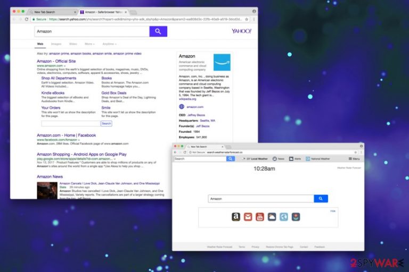
Task: Reload the weather radar forecast page
Action: click(x=185, y=152)
